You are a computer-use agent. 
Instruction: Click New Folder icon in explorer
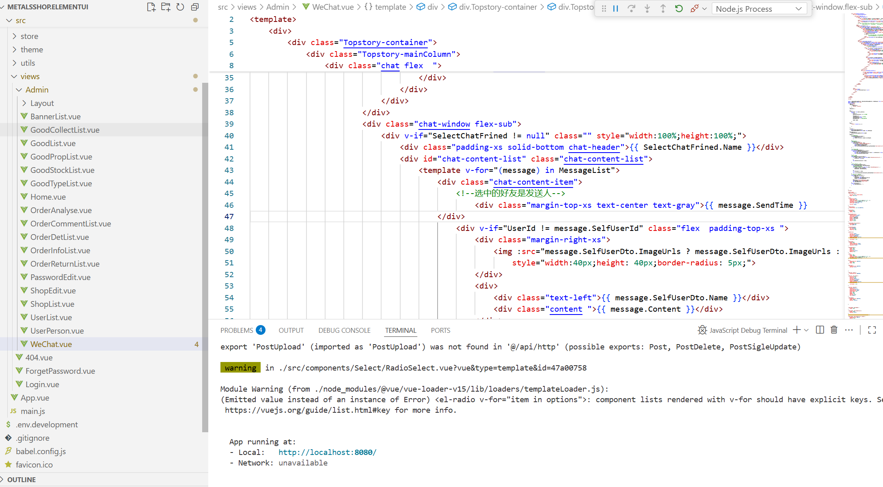[x=166, y=7]
